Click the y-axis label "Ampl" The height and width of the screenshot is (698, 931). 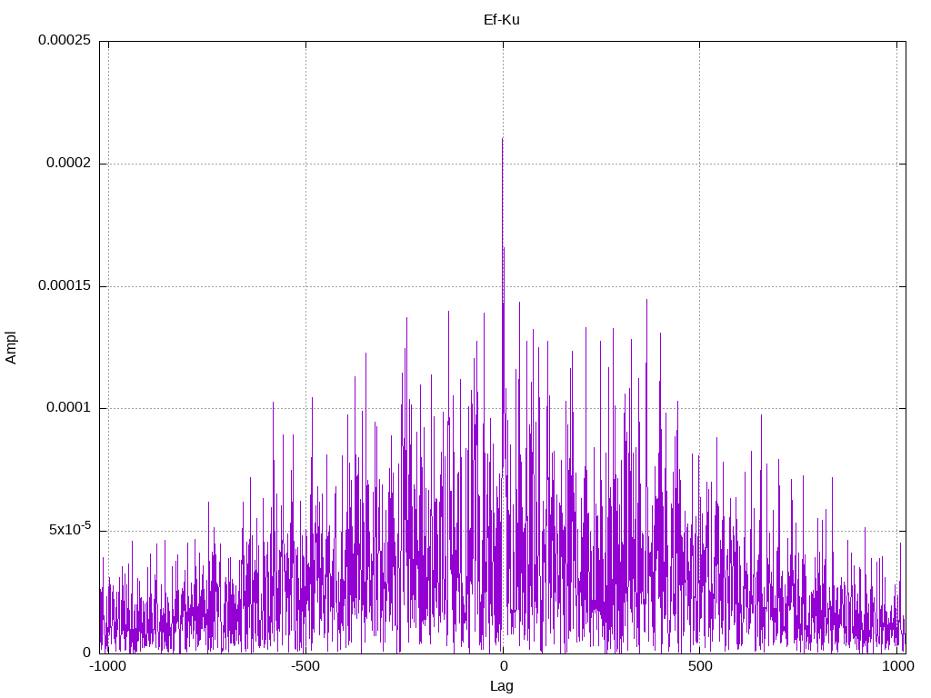pyautogui.click(x=11, y=348)
